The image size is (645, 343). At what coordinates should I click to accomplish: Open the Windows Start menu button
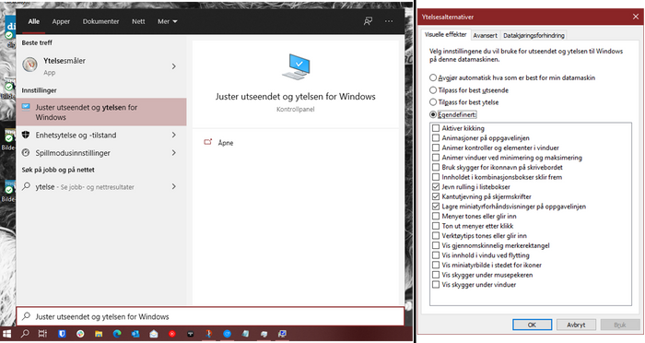click(6, 334)
